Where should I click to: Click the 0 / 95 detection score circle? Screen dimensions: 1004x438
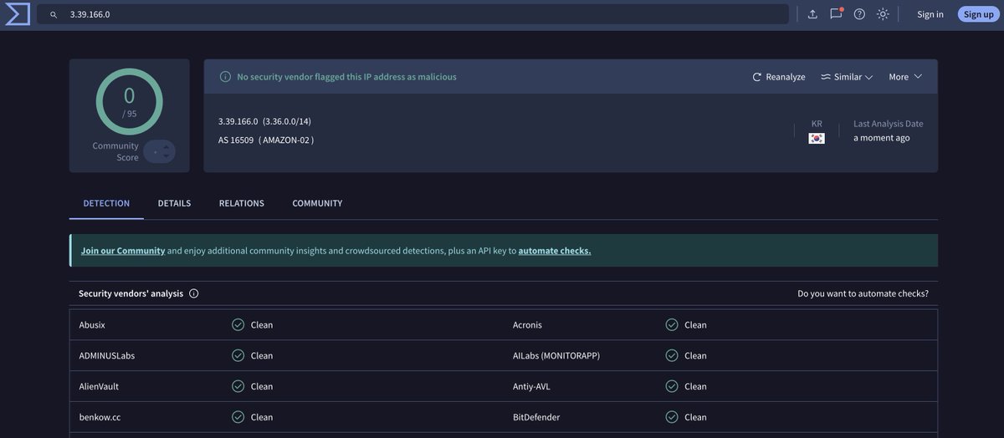129,101
